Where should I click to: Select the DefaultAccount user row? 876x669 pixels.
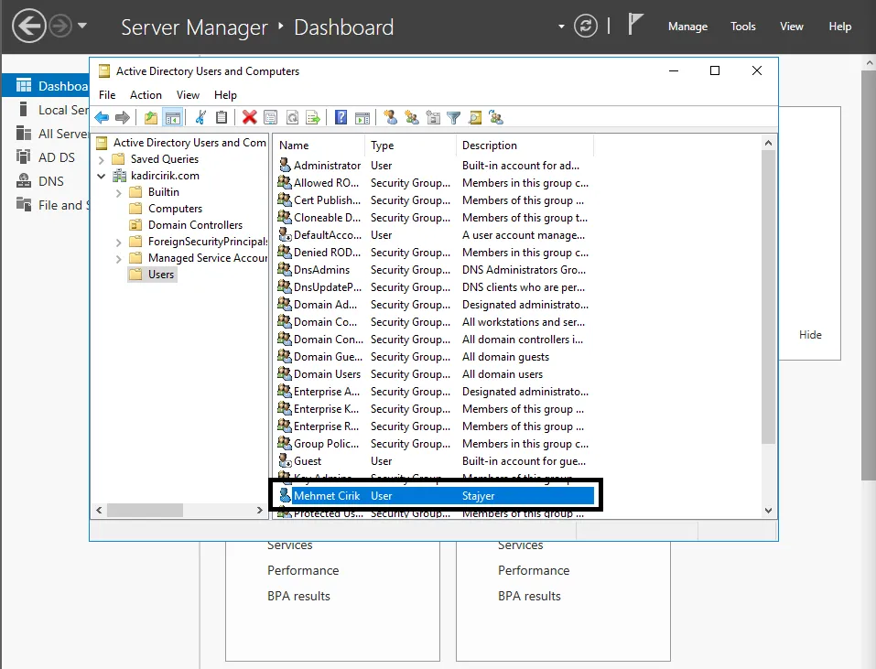tap(434, 235)
